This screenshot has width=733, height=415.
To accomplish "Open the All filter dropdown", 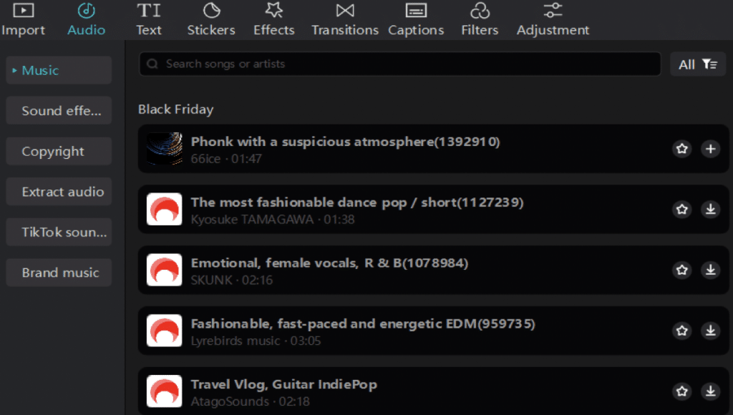I will point(697,64).
